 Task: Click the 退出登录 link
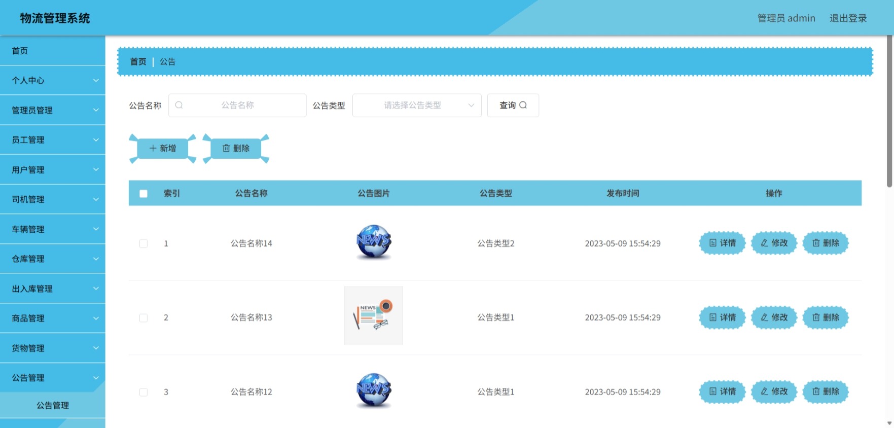[x=848, y=18]
